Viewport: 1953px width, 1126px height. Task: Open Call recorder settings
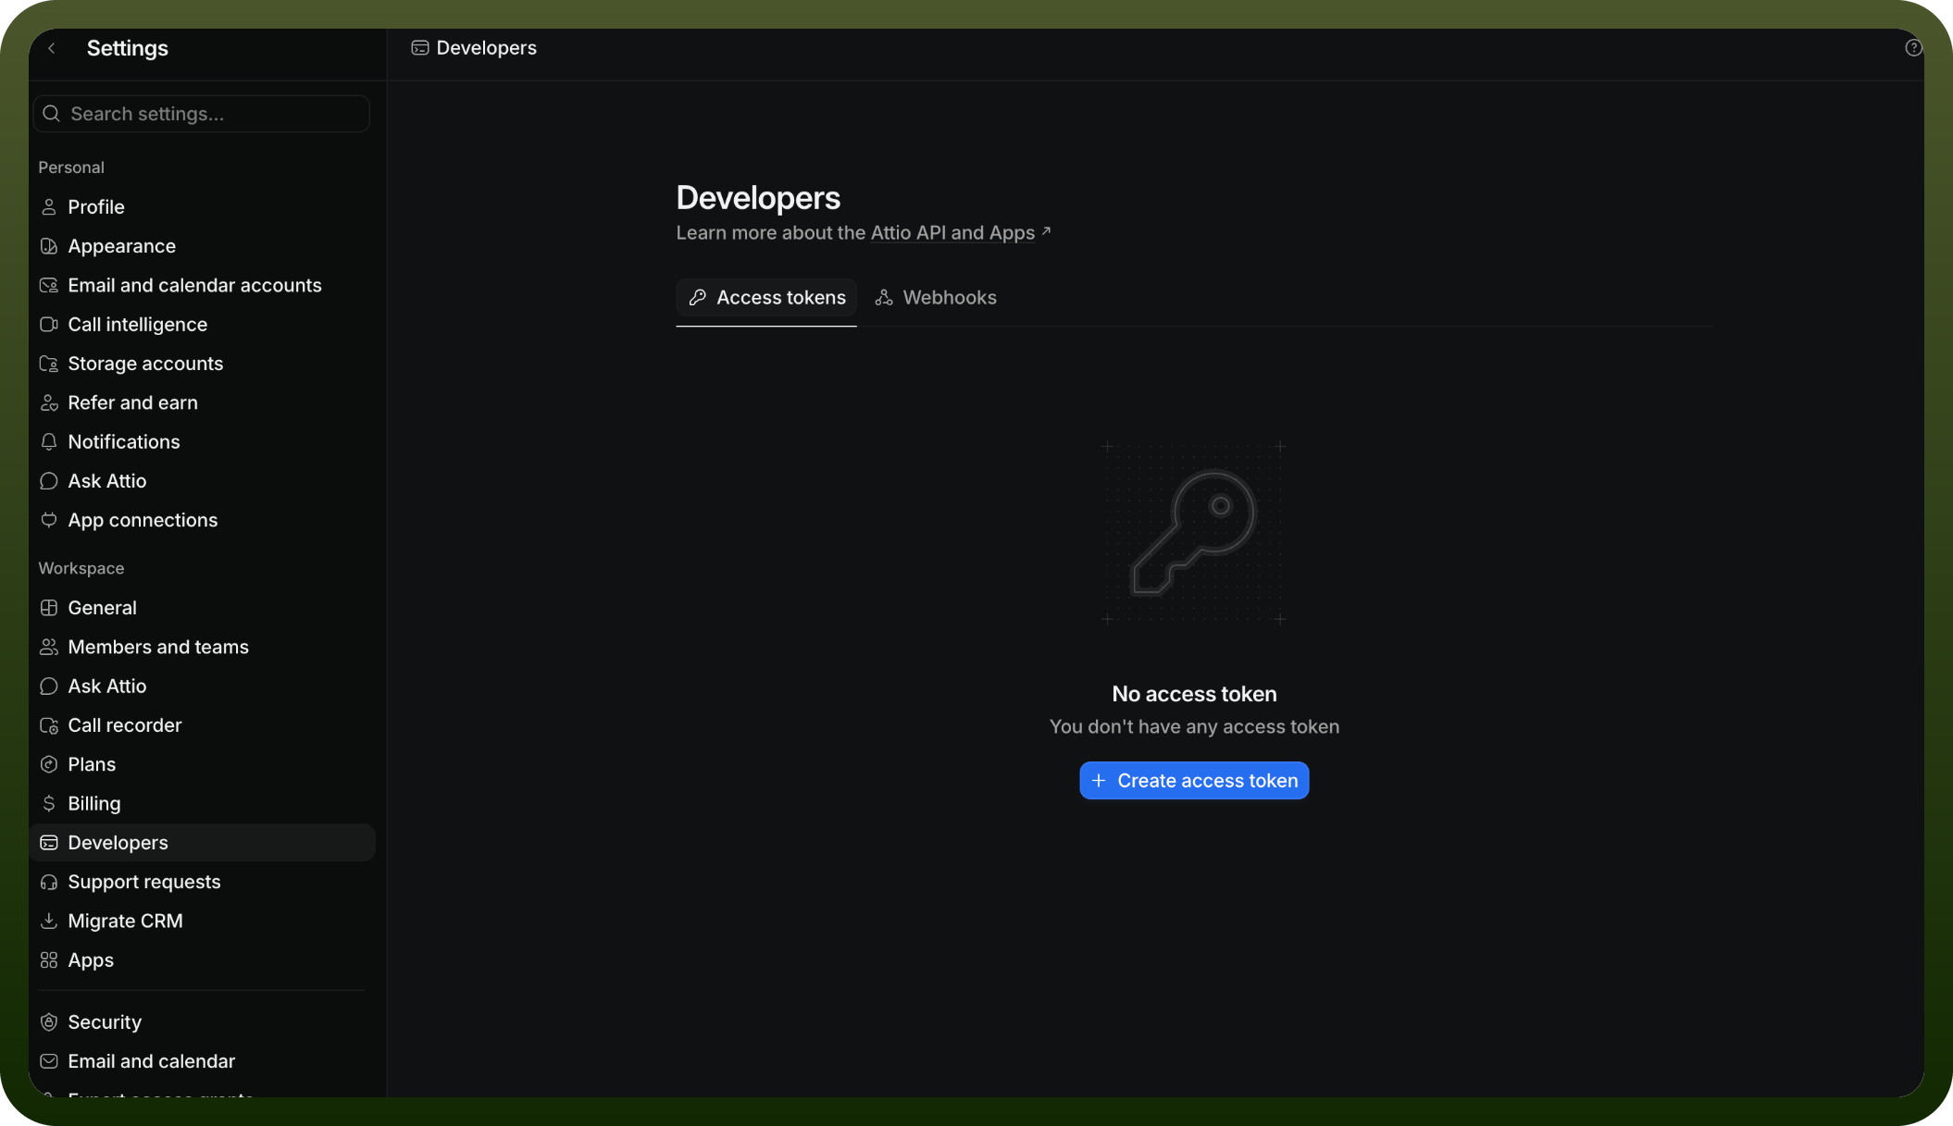pos(202,725)
